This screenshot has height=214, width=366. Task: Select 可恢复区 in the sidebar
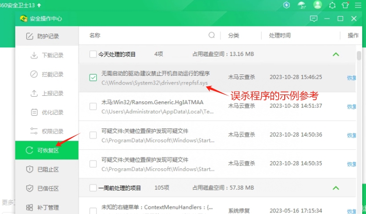tap(47, 150)
